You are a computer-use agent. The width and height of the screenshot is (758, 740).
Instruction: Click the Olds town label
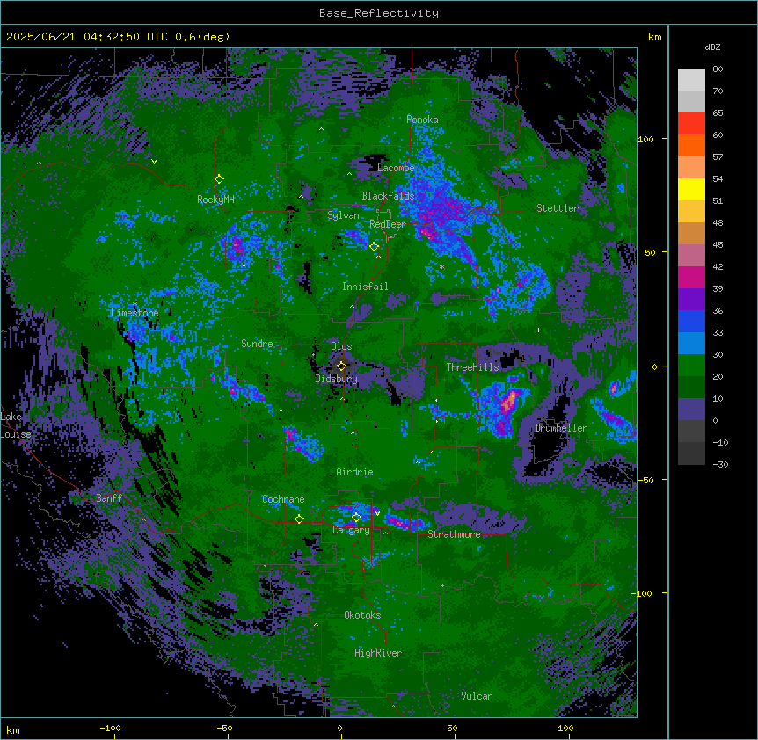(x=341, y=346)
